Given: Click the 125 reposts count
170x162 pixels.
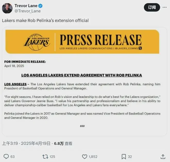Looking at the screenshot, I should pyautogui.click(x=52, y=157).
